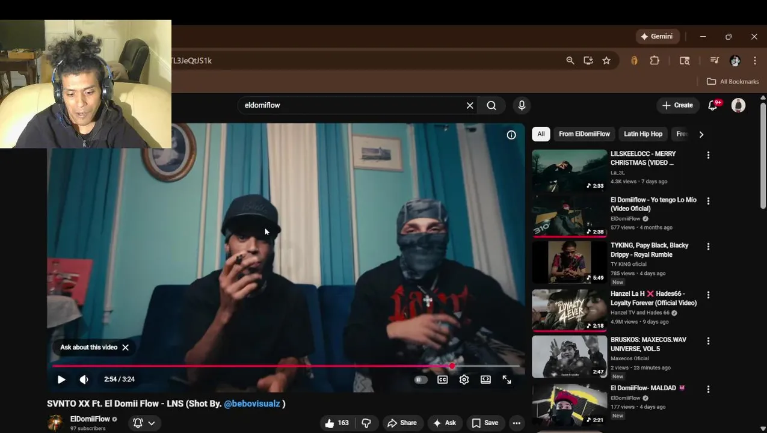Viewport: 767px width, 433px height.
Task: Like the video with 163 likes
Action: (x=337, y=423)
